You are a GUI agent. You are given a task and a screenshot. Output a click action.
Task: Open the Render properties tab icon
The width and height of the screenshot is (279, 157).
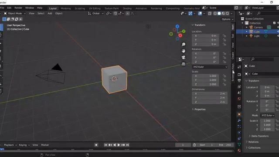click(x=239, y=75)
